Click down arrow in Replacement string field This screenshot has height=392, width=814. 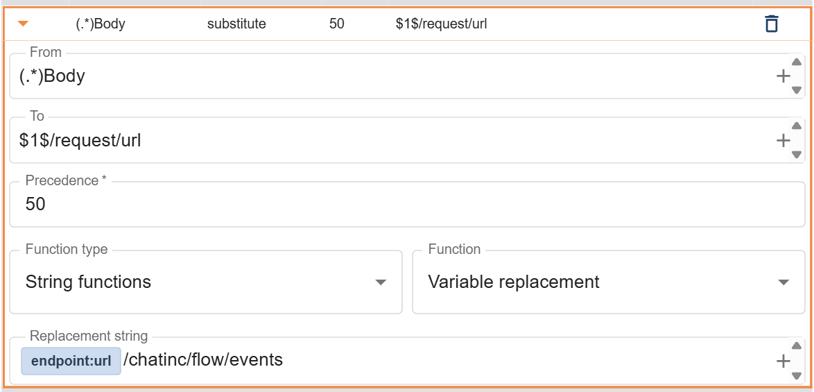click(x=797, y=376)
